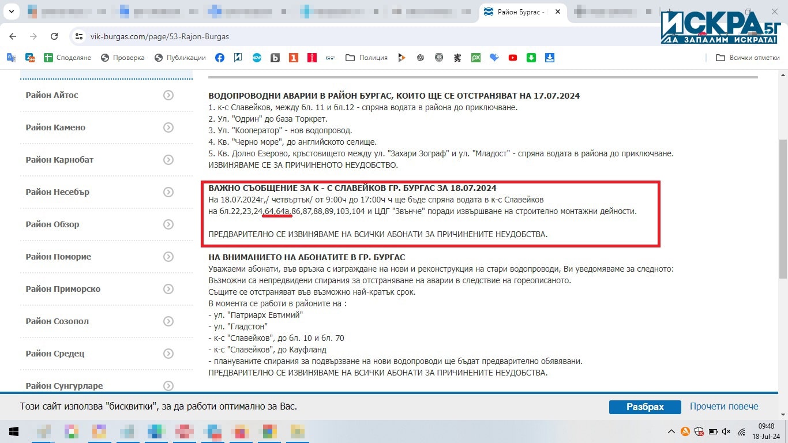Click the site information icon in address bar
Viewport: 788px width, 443px height.
[79, 36]
